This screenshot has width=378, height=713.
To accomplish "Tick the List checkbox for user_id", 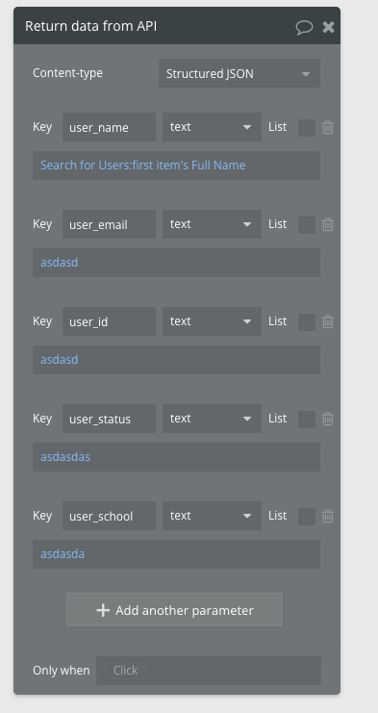I will tap(307, 322).
